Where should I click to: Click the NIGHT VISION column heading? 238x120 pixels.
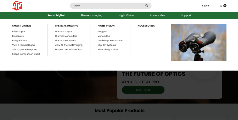106,26
